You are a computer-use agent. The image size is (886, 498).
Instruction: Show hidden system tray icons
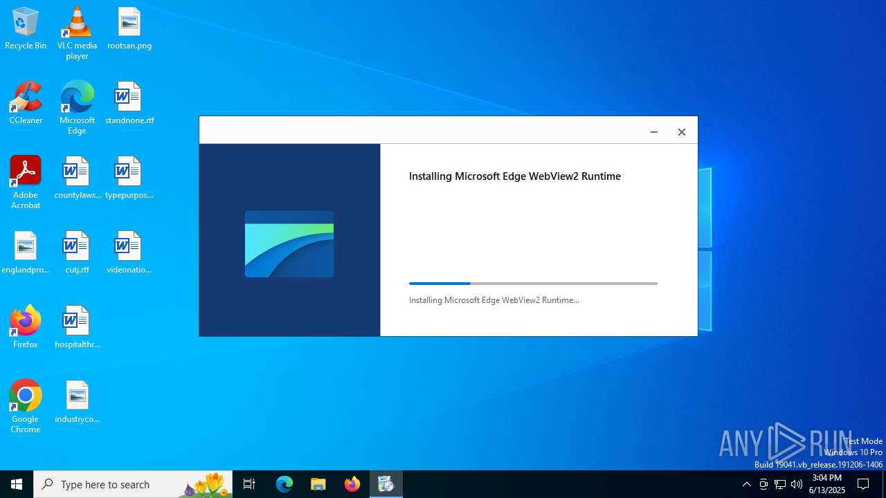click(746, 484)
